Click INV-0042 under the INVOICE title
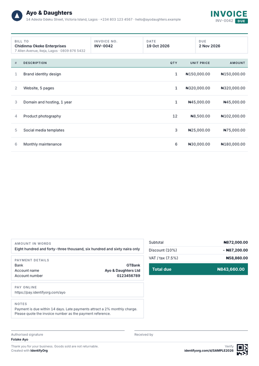259x366 pixels. click(224, 21)
